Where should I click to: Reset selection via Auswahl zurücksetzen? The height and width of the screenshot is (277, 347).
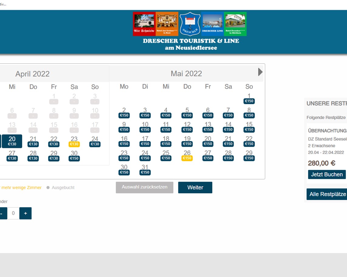[144, 187]
